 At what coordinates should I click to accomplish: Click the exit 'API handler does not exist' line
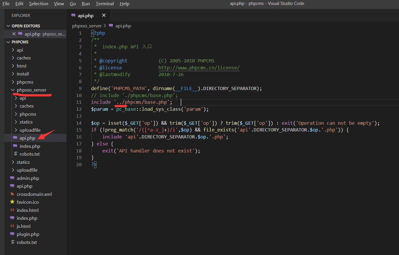click(x=151, y=151)
